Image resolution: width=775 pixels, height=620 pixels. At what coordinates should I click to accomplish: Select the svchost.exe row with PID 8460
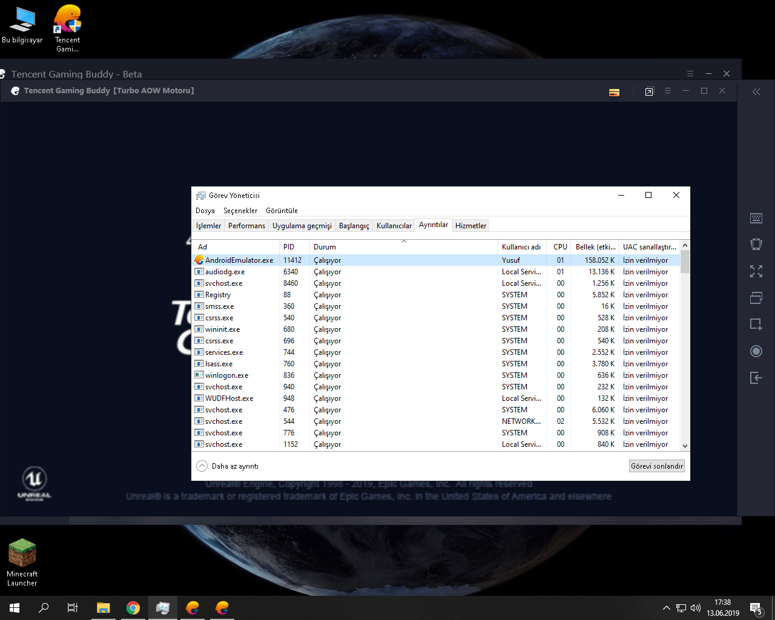coord(437,283)
